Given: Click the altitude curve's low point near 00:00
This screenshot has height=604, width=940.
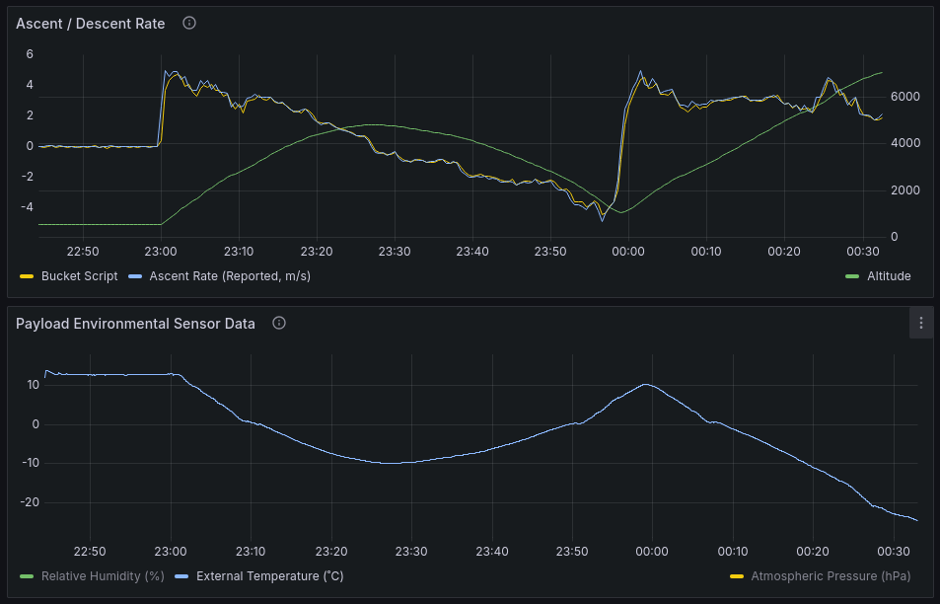Looking at the screenshot, I should point(619,211).
